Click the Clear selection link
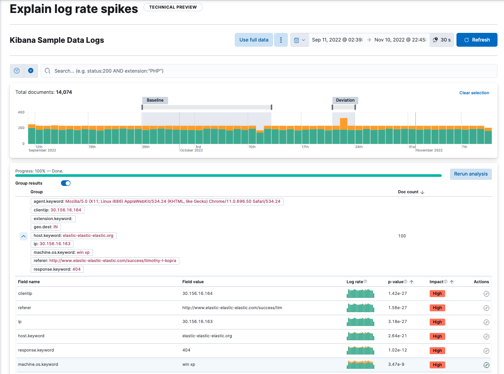Viewport: 504px width, 374px height. click(x=475, y=93)
